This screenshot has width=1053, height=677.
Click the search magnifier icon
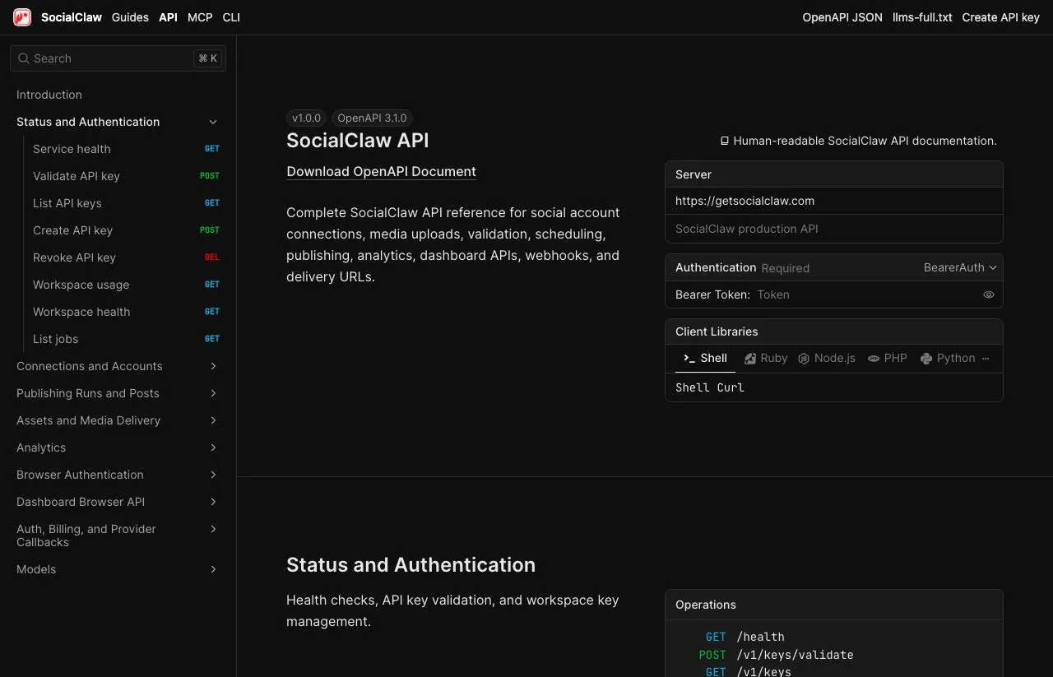(23, 58)
